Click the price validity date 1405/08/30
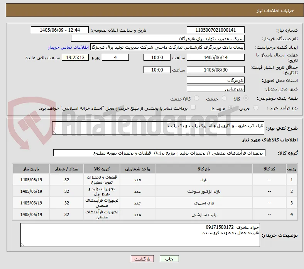The width and height of the screenshot is (304, 269). pos(215,70)
